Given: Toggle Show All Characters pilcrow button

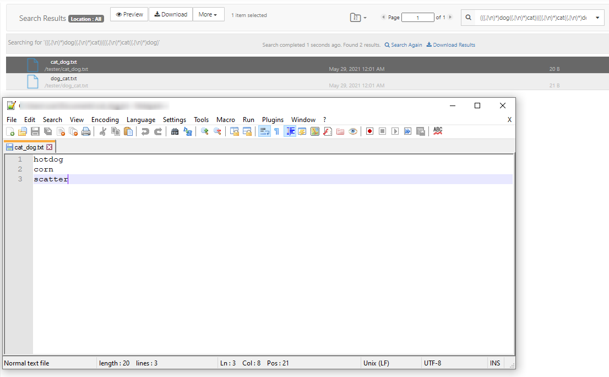Looking at the screenshot, I should [276, 131].
